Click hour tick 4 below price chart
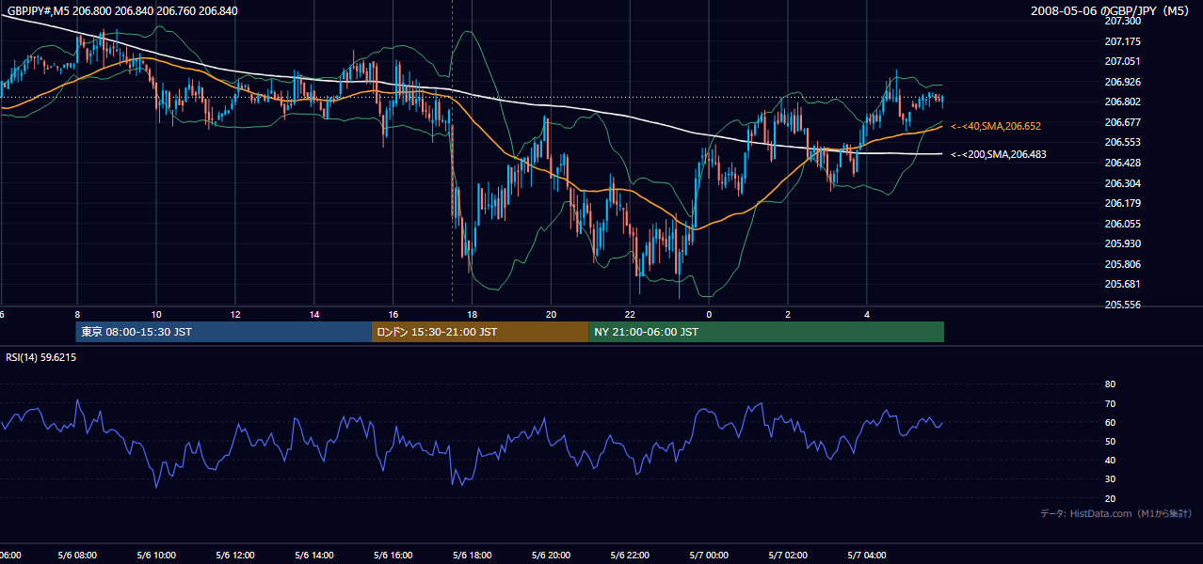This screenshot has width=1203, height=564. tap(867, 314)
